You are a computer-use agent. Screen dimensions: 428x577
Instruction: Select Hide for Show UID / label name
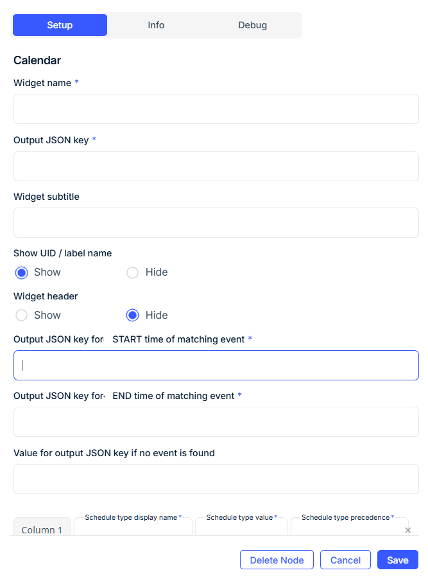(x=132, y=272)
